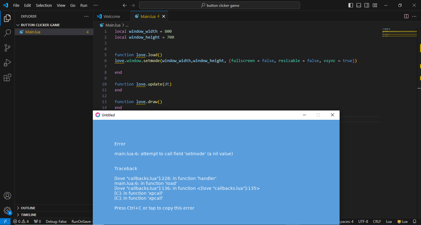The height and width of the screenshot is (225, 421).
Task: Select file encoding via UTF-8
Action: click(363, 222)
